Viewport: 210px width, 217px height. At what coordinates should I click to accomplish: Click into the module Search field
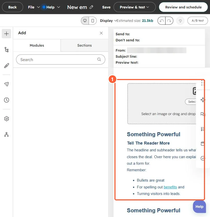pos(61,60)
